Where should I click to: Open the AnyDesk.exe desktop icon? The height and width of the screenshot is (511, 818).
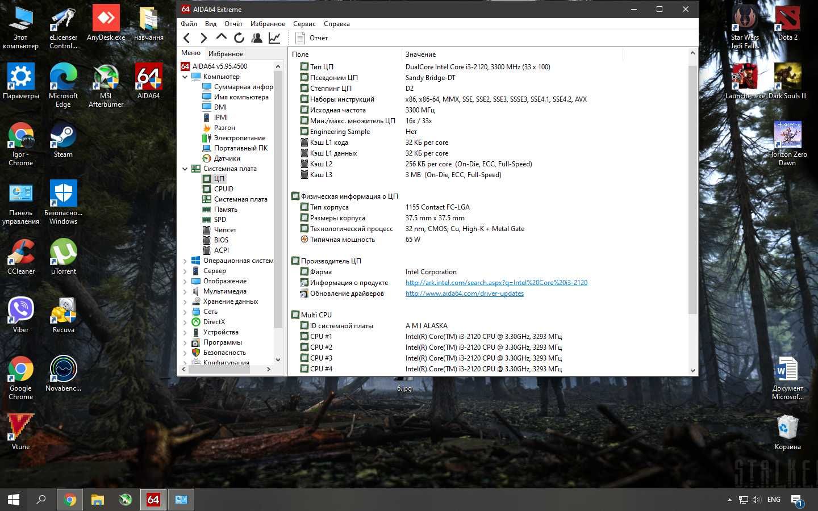[x=106, y=24]
